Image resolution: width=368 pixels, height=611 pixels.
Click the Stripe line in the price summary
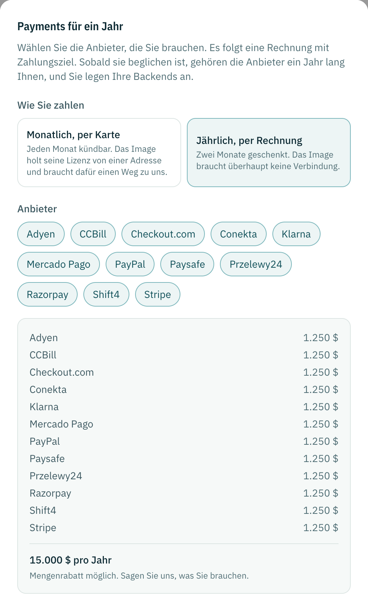point(184,528)
